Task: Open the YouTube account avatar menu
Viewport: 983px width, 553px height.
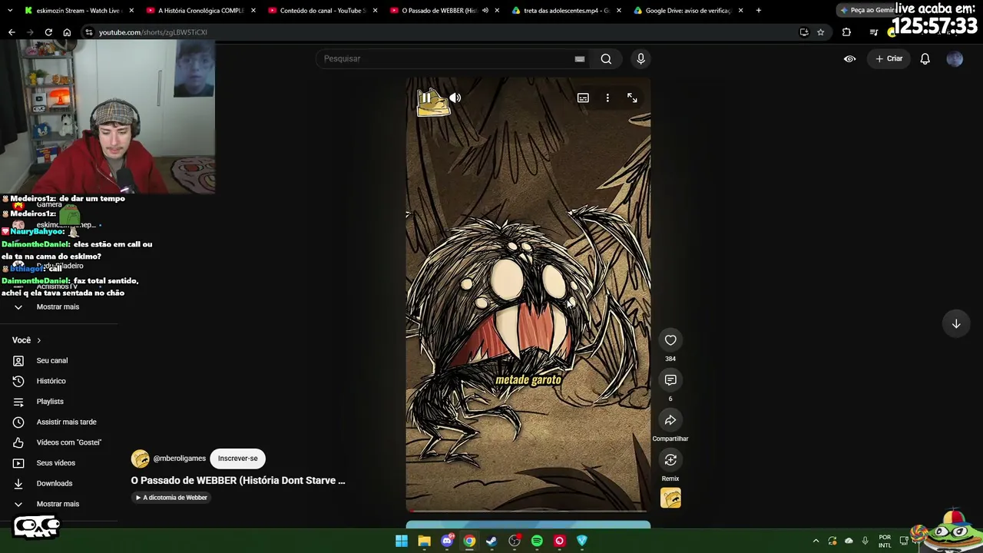Action: [x=955, y=58]
